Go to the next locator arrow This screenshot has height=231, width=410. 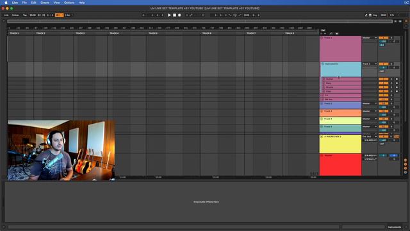click(x=325, y=33)
